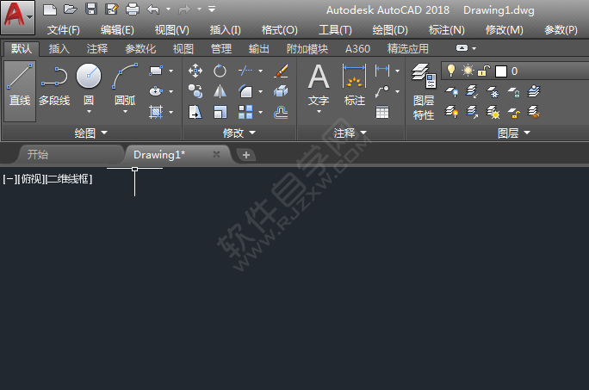Click the Erase tool icon
589x390 pixels.
[281, 71]
